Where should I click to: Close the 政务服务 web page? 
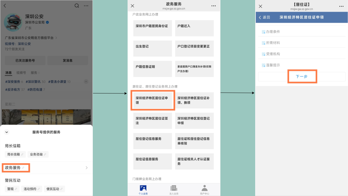133,6
